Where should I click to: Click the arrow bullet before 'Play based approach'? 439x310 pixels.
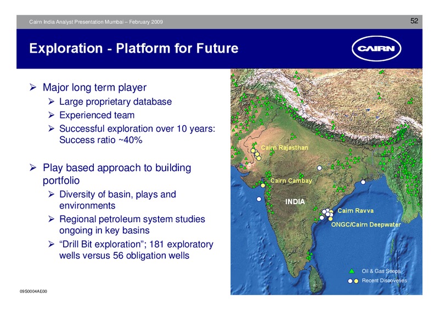(33, 168)
